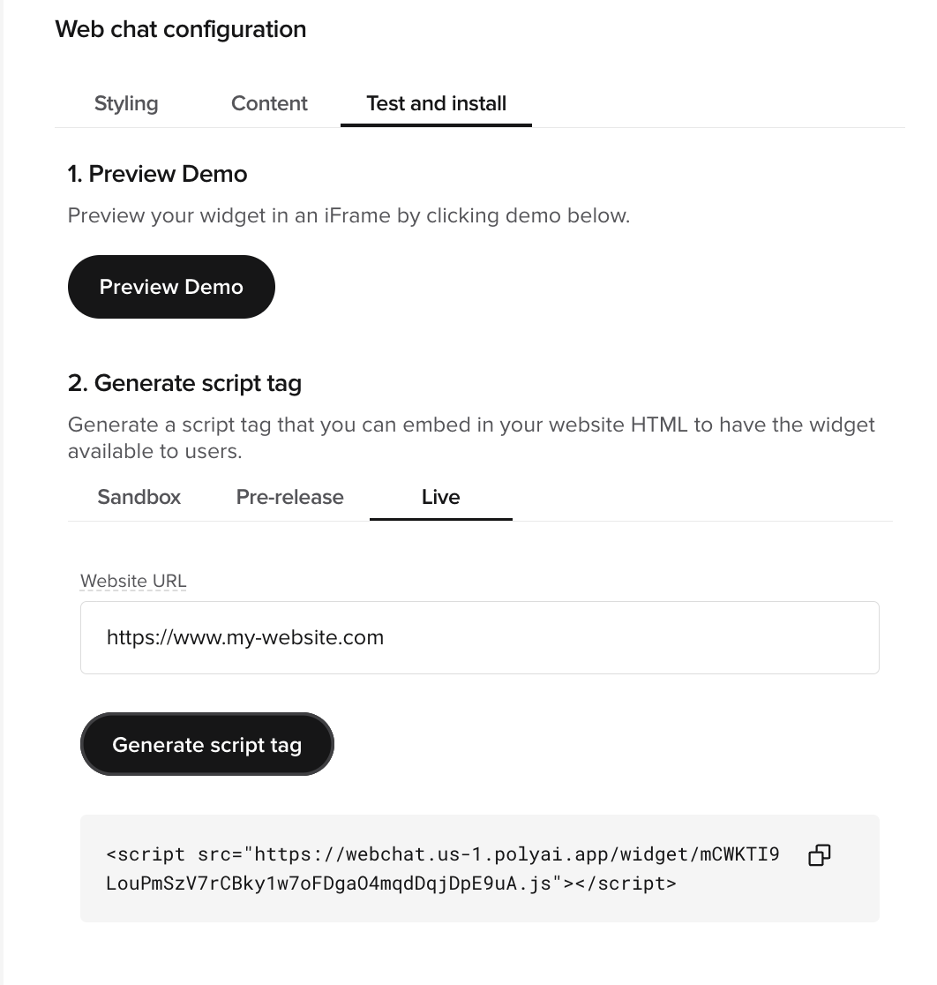Open the Pre-release environment tab
This screenshot has height=985, width=937.
point(289,497)
